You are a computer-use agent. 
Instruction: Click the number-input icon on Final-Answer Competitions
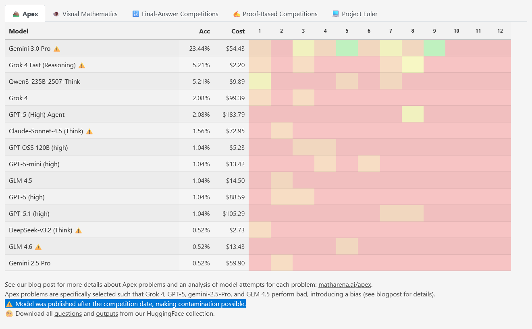click(x=135, y=13)
